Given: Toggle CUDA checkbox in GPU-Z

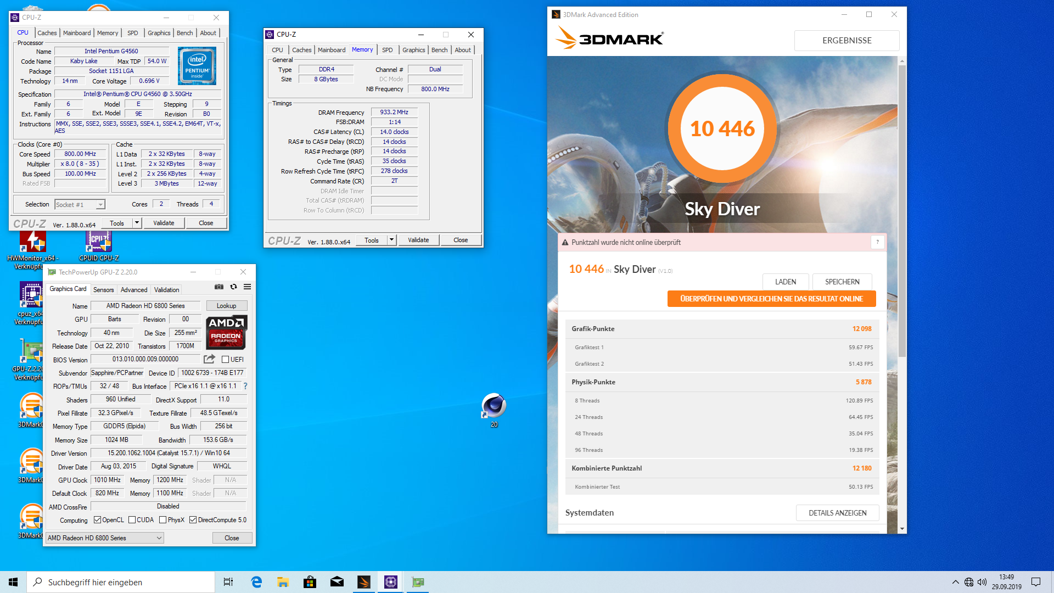Looking at the screenshot, I should 132,520.
